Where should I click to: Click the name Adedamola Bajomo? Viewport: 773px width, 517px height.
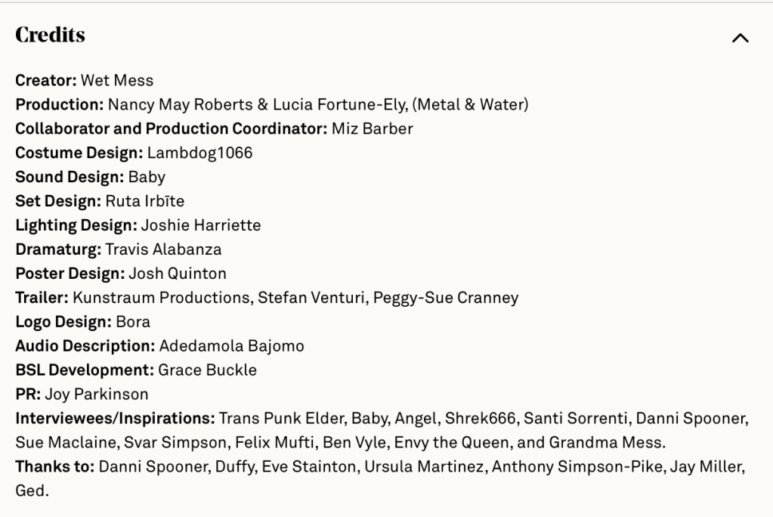click(x=231, y=346)
